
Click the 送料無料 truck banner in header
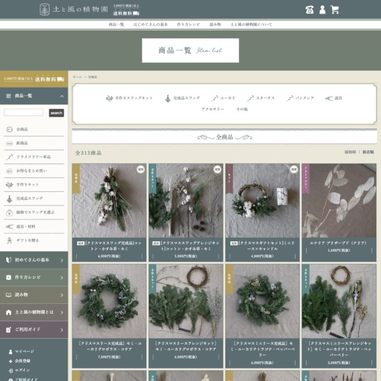tap(126, 10)
